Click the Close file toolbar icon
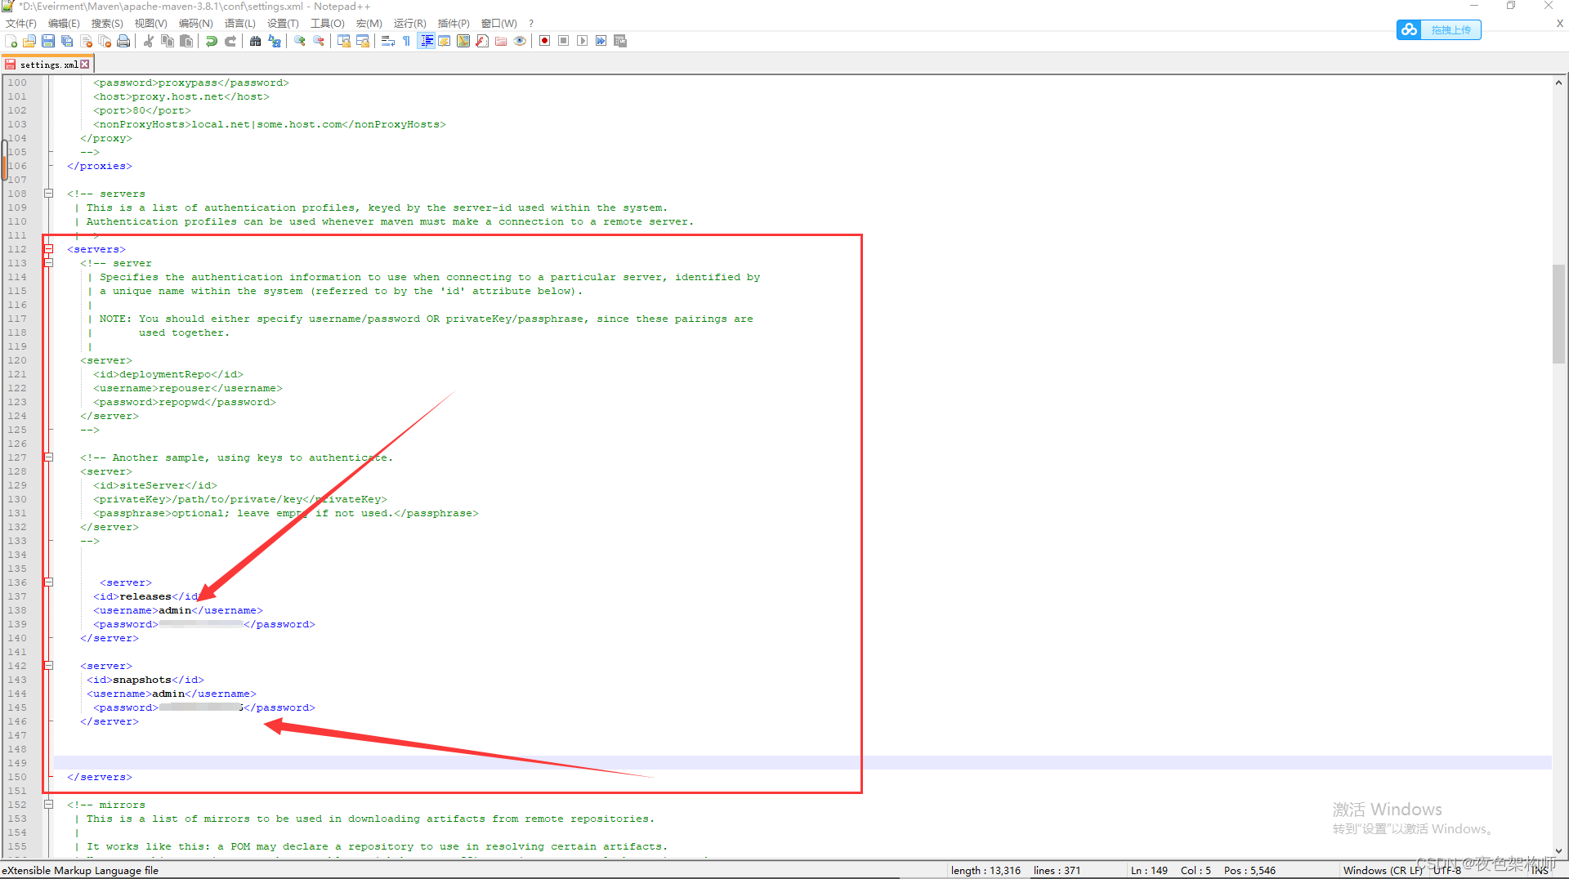The height and width of the screenshot is (879, 1569). pos(86,41)
